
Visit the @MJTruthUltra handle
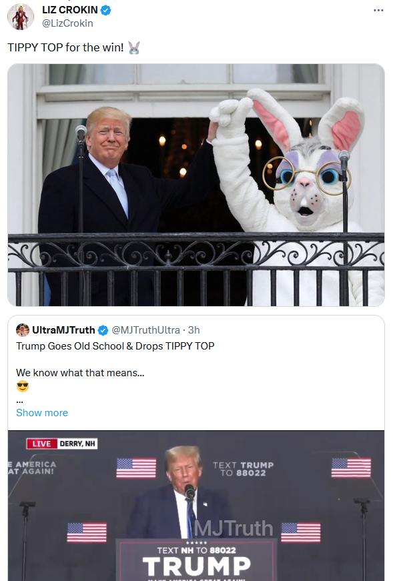(x=145, y=330)
